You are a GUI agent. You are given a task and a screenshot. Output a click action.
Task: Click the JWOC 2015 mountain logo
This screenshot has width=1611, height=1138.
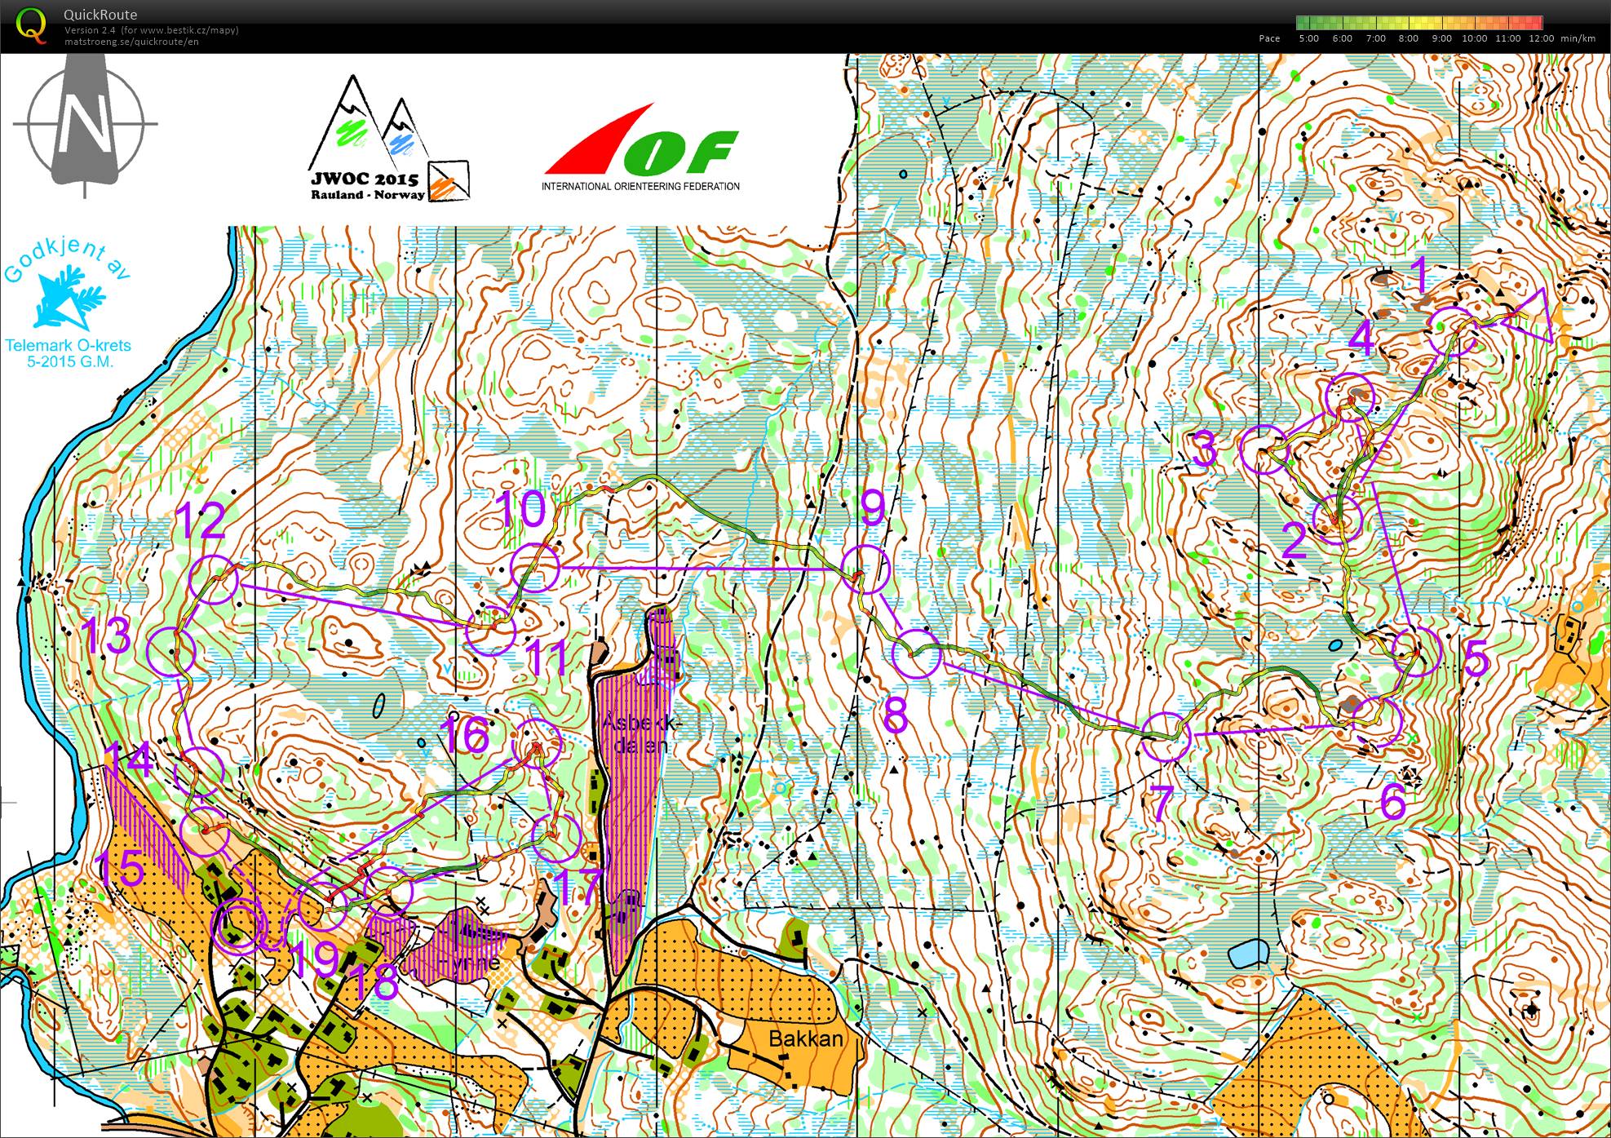[x=392, y=139]
